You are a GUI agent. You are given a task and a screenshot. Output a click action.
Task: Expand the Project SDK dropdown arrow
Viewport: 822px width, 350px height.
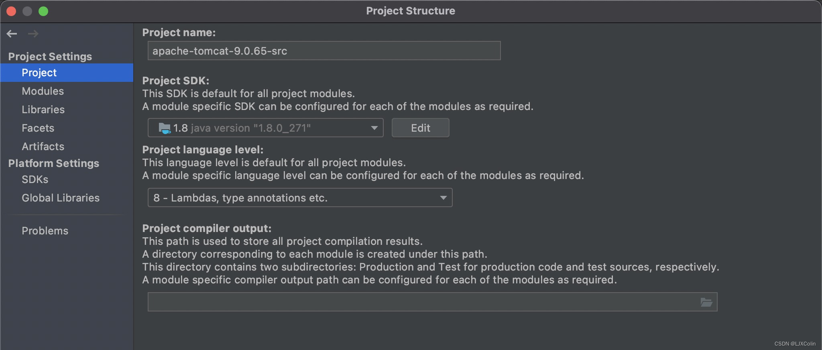pos(374,128)
